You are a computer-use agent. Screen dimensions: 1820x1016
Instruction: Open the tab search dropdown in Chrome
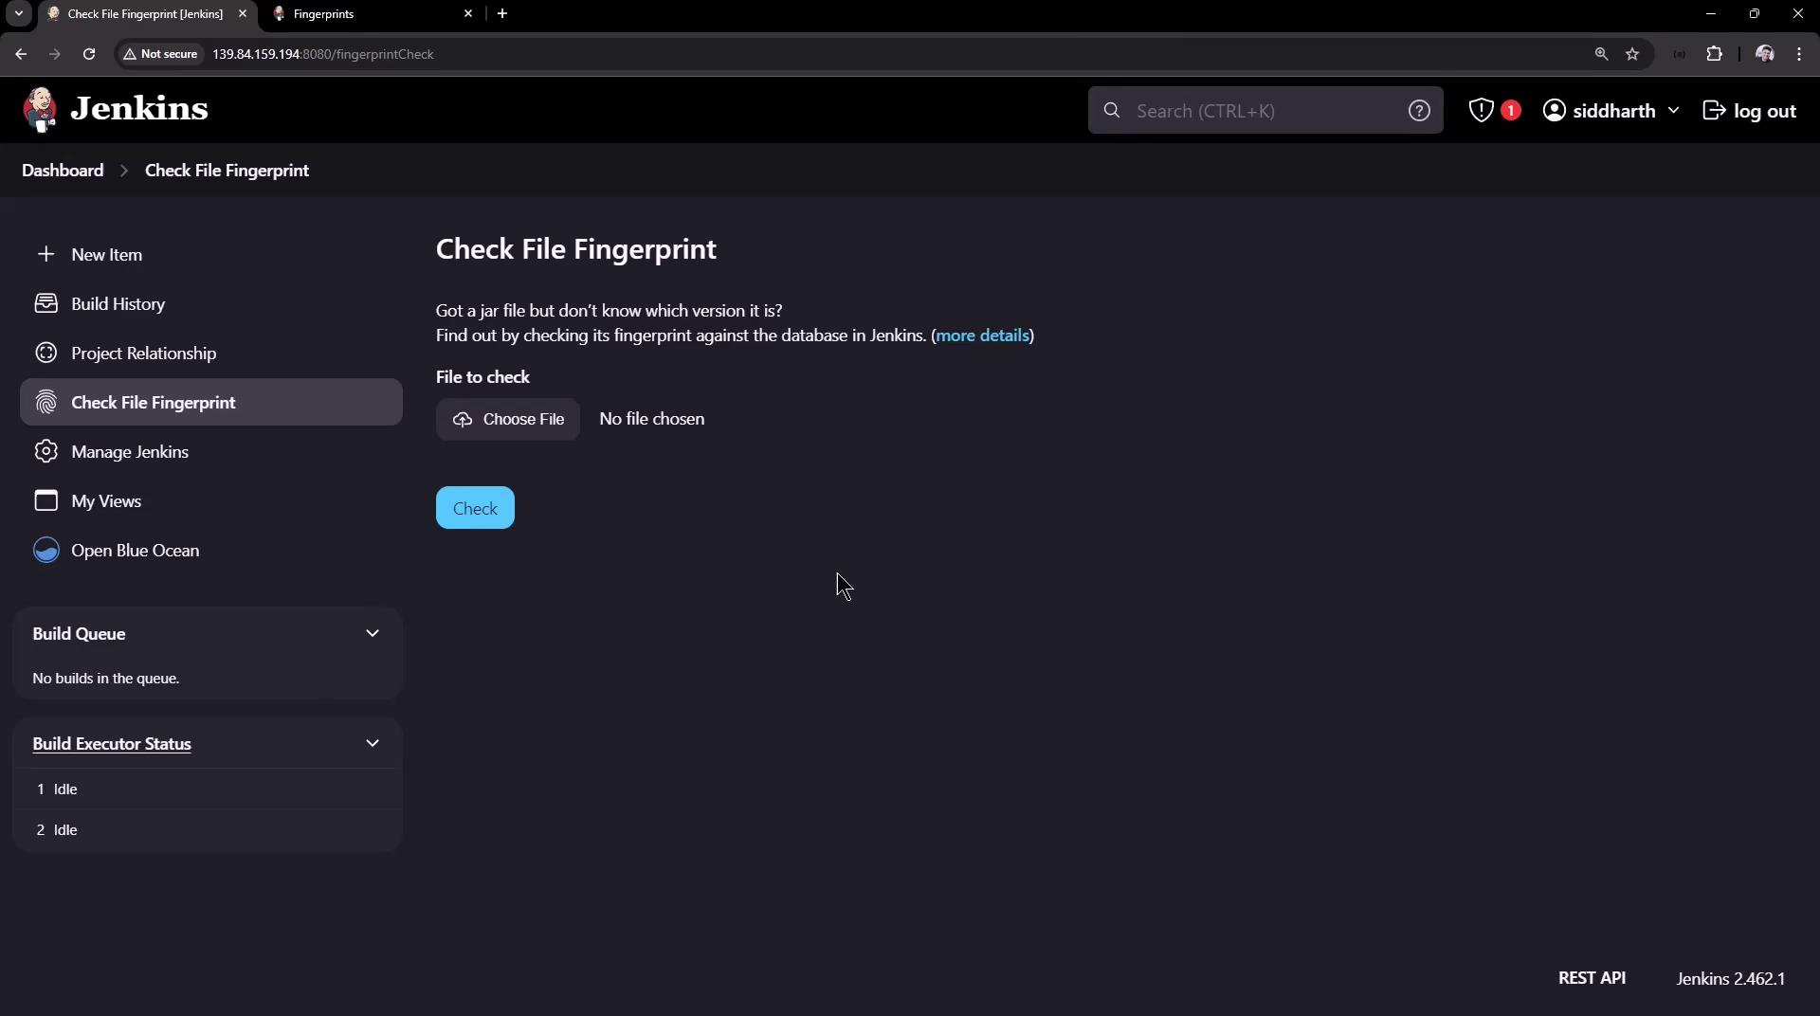19,13
